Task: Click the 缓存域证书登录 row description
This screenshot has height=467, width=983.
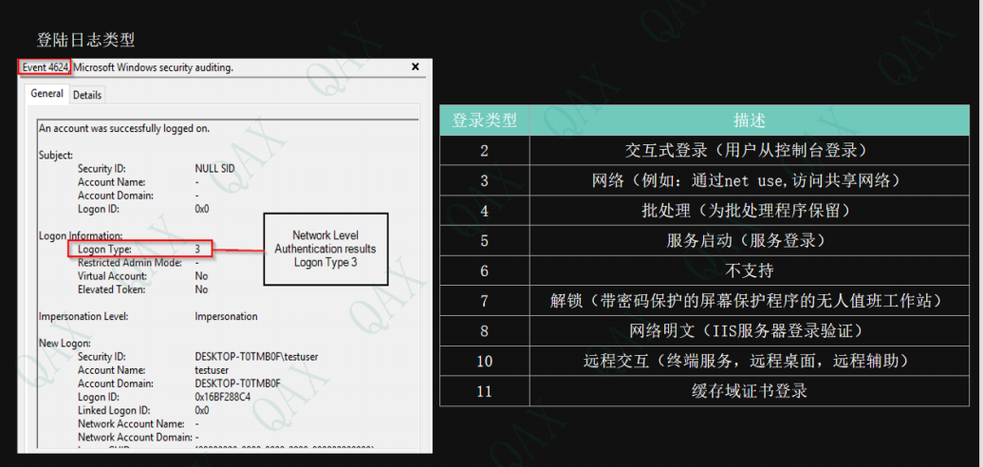Action: coord(749,391)
